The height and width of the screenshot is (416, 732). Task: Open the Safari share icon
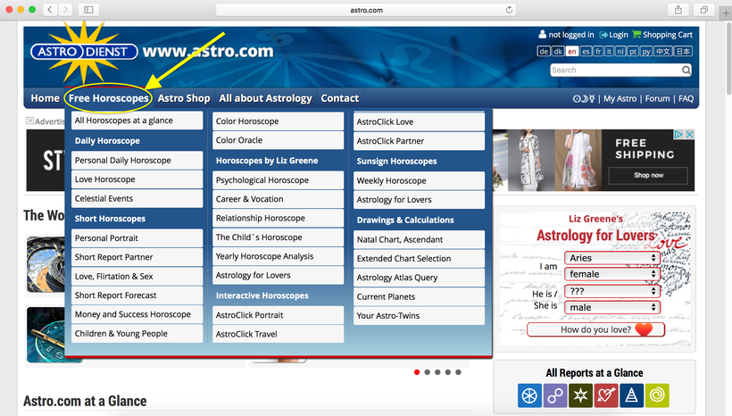pos(678,9)
